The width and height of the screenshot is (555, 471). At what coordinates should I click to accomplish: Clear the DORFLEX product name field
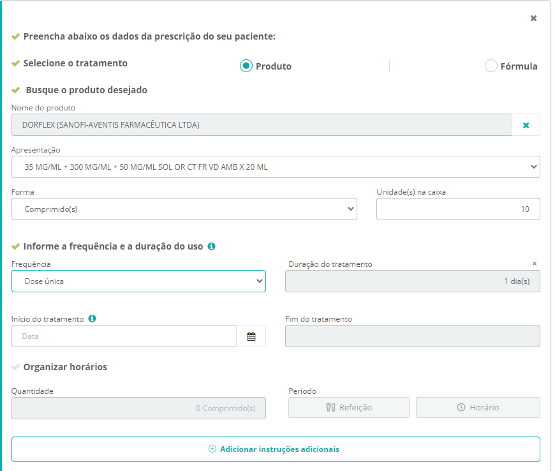click(526, 125)
